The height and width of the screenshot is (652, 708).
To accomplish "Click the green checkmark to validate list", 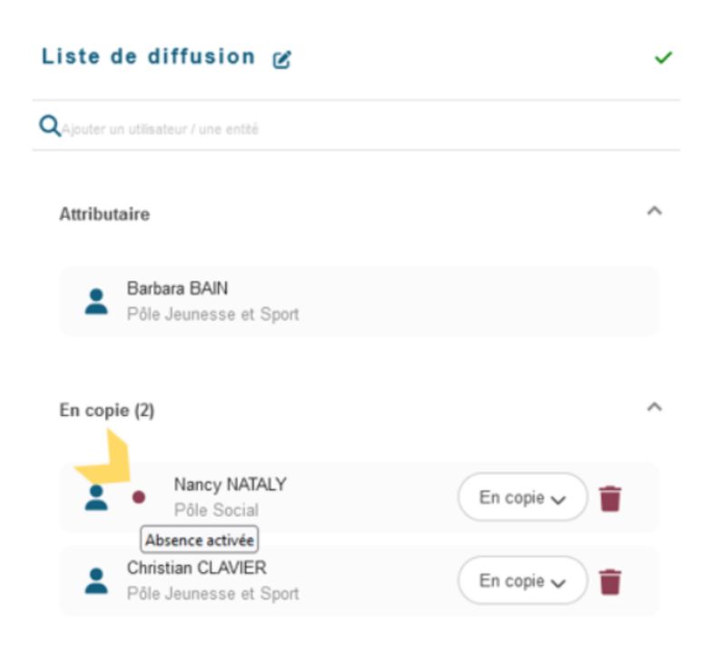I will pyautogui.click(x=664, y=57).
